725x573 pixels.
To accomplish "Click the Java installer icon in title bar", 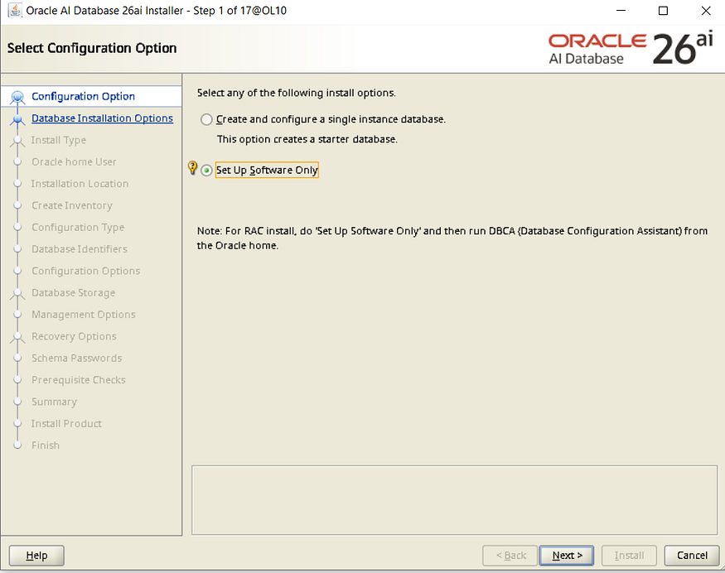I will 15,10.
